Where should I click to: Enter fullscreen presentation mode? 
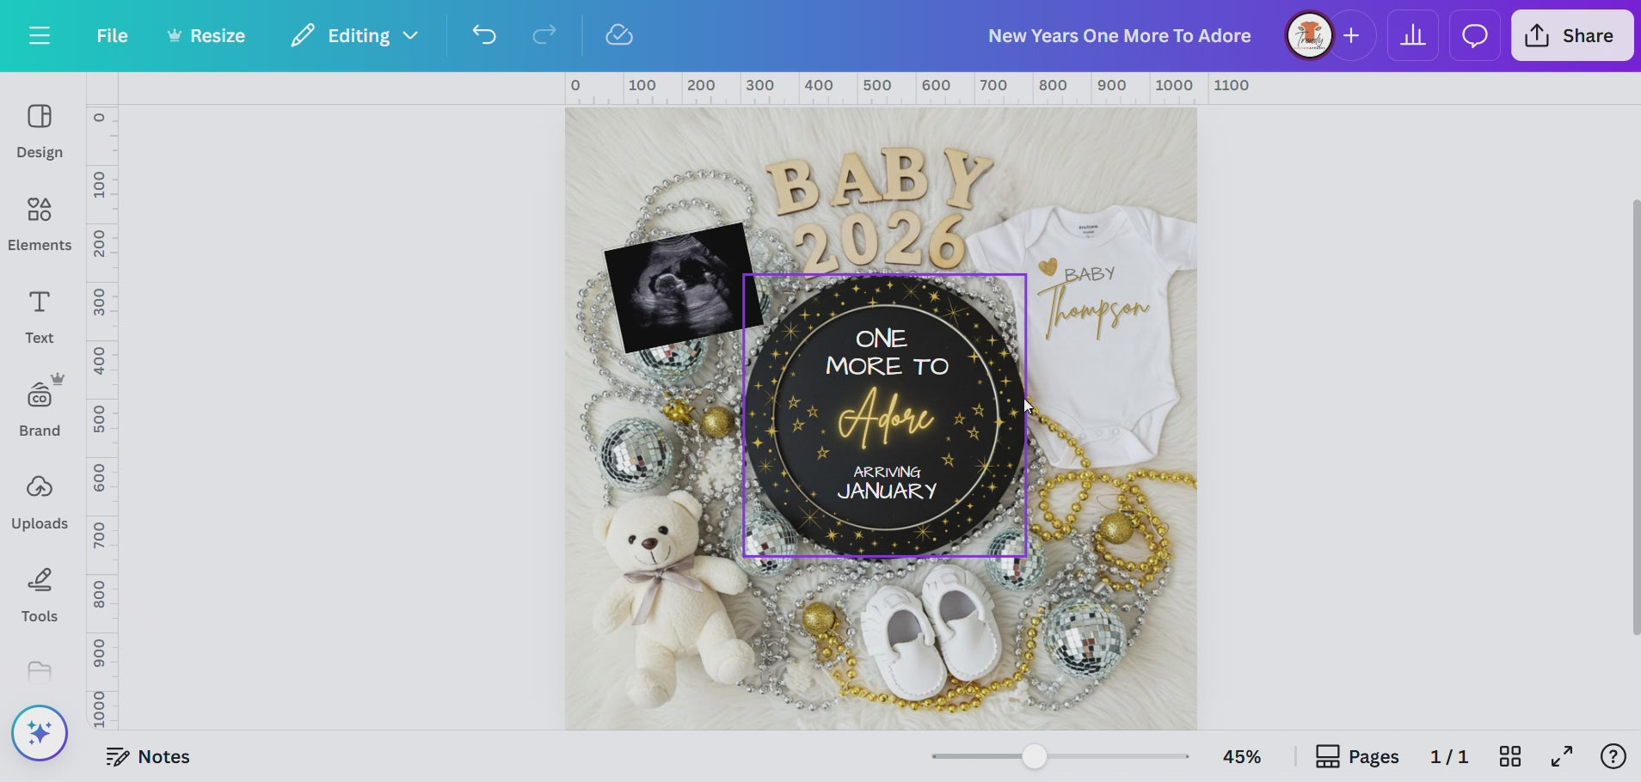tap(1562, 756)
